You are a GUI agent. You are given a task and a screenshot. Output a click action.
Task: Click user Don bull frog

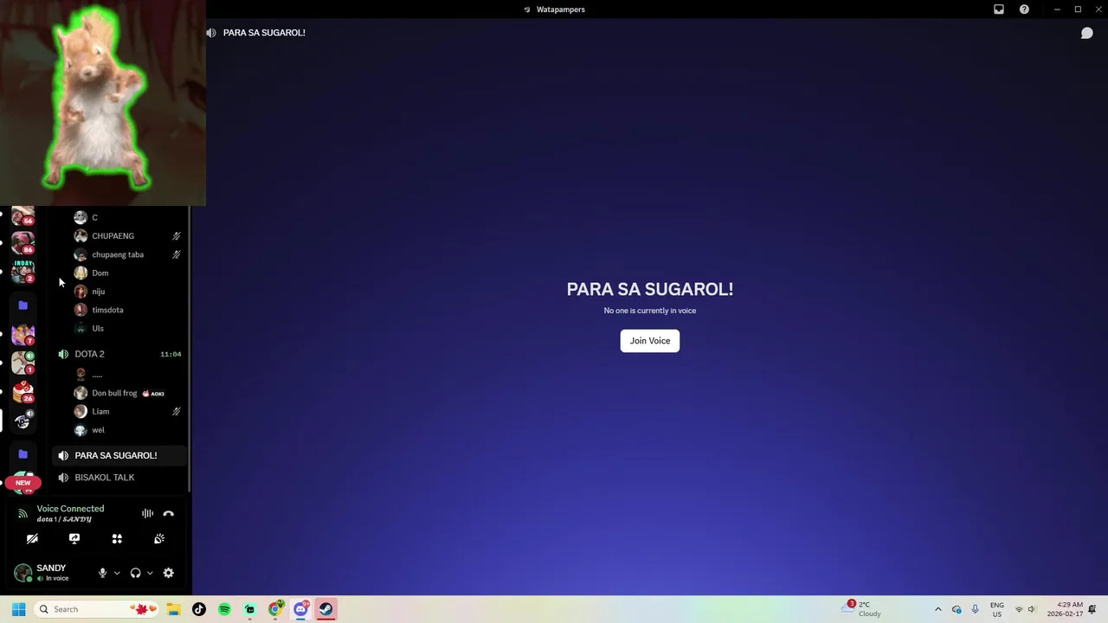pyautogui.click(x=128, y=393)
